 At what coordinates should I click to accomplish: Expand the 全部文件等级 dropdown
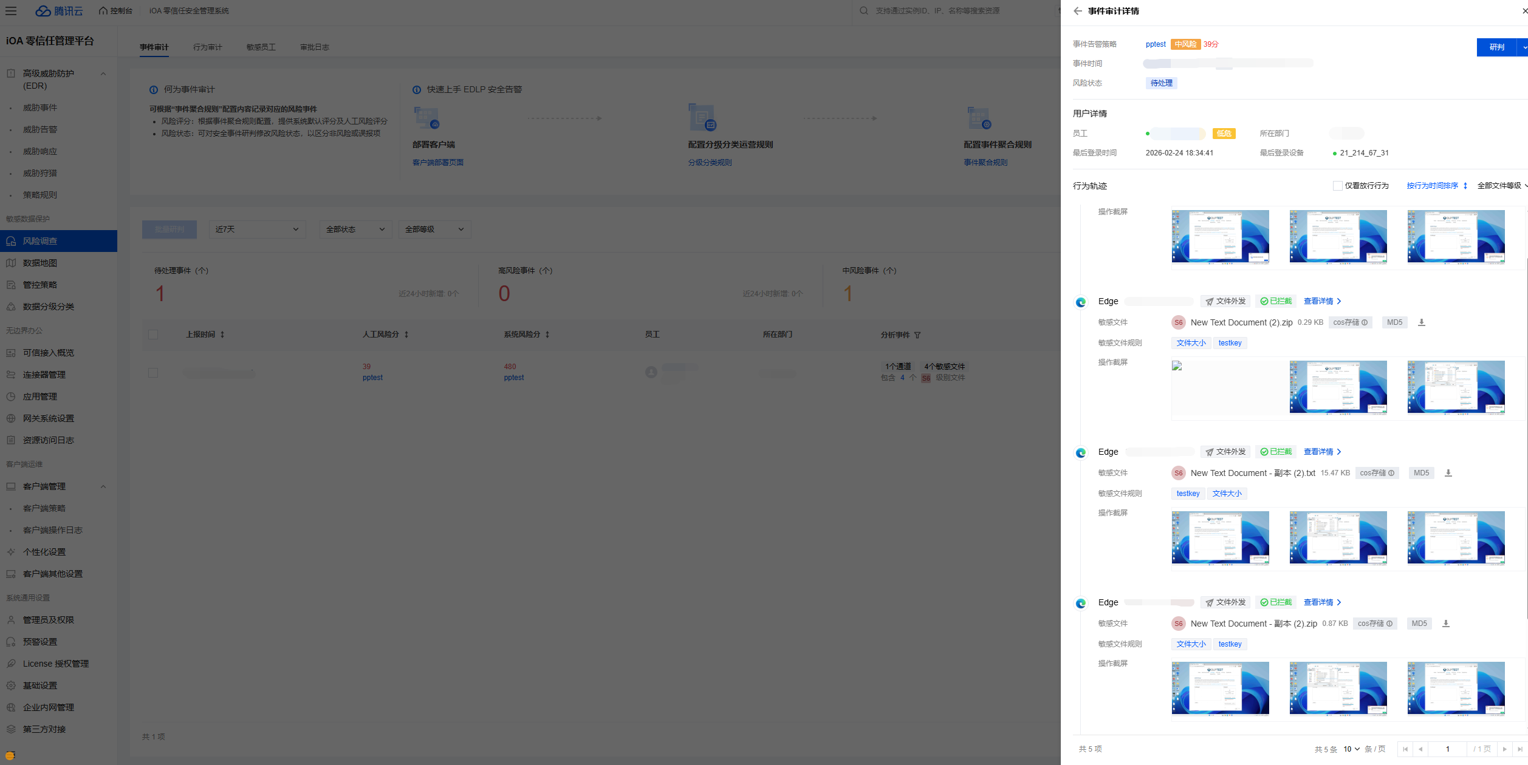(x=1501, y=186)
